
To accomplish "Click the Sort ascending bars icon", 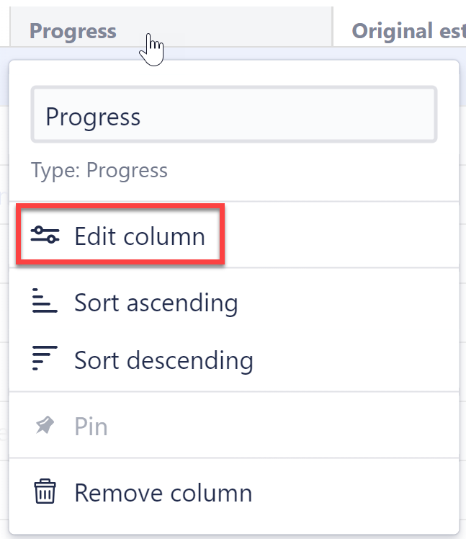I will click(45, 302).
